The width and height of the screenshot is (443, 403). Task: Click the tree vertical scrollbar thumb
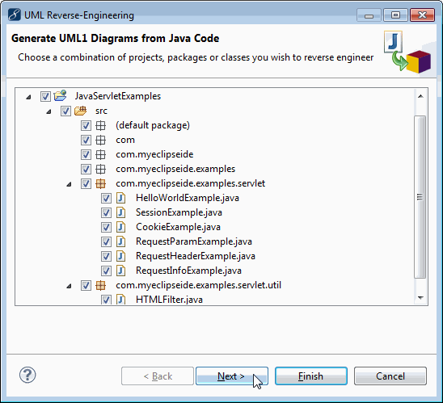[420, 197]
